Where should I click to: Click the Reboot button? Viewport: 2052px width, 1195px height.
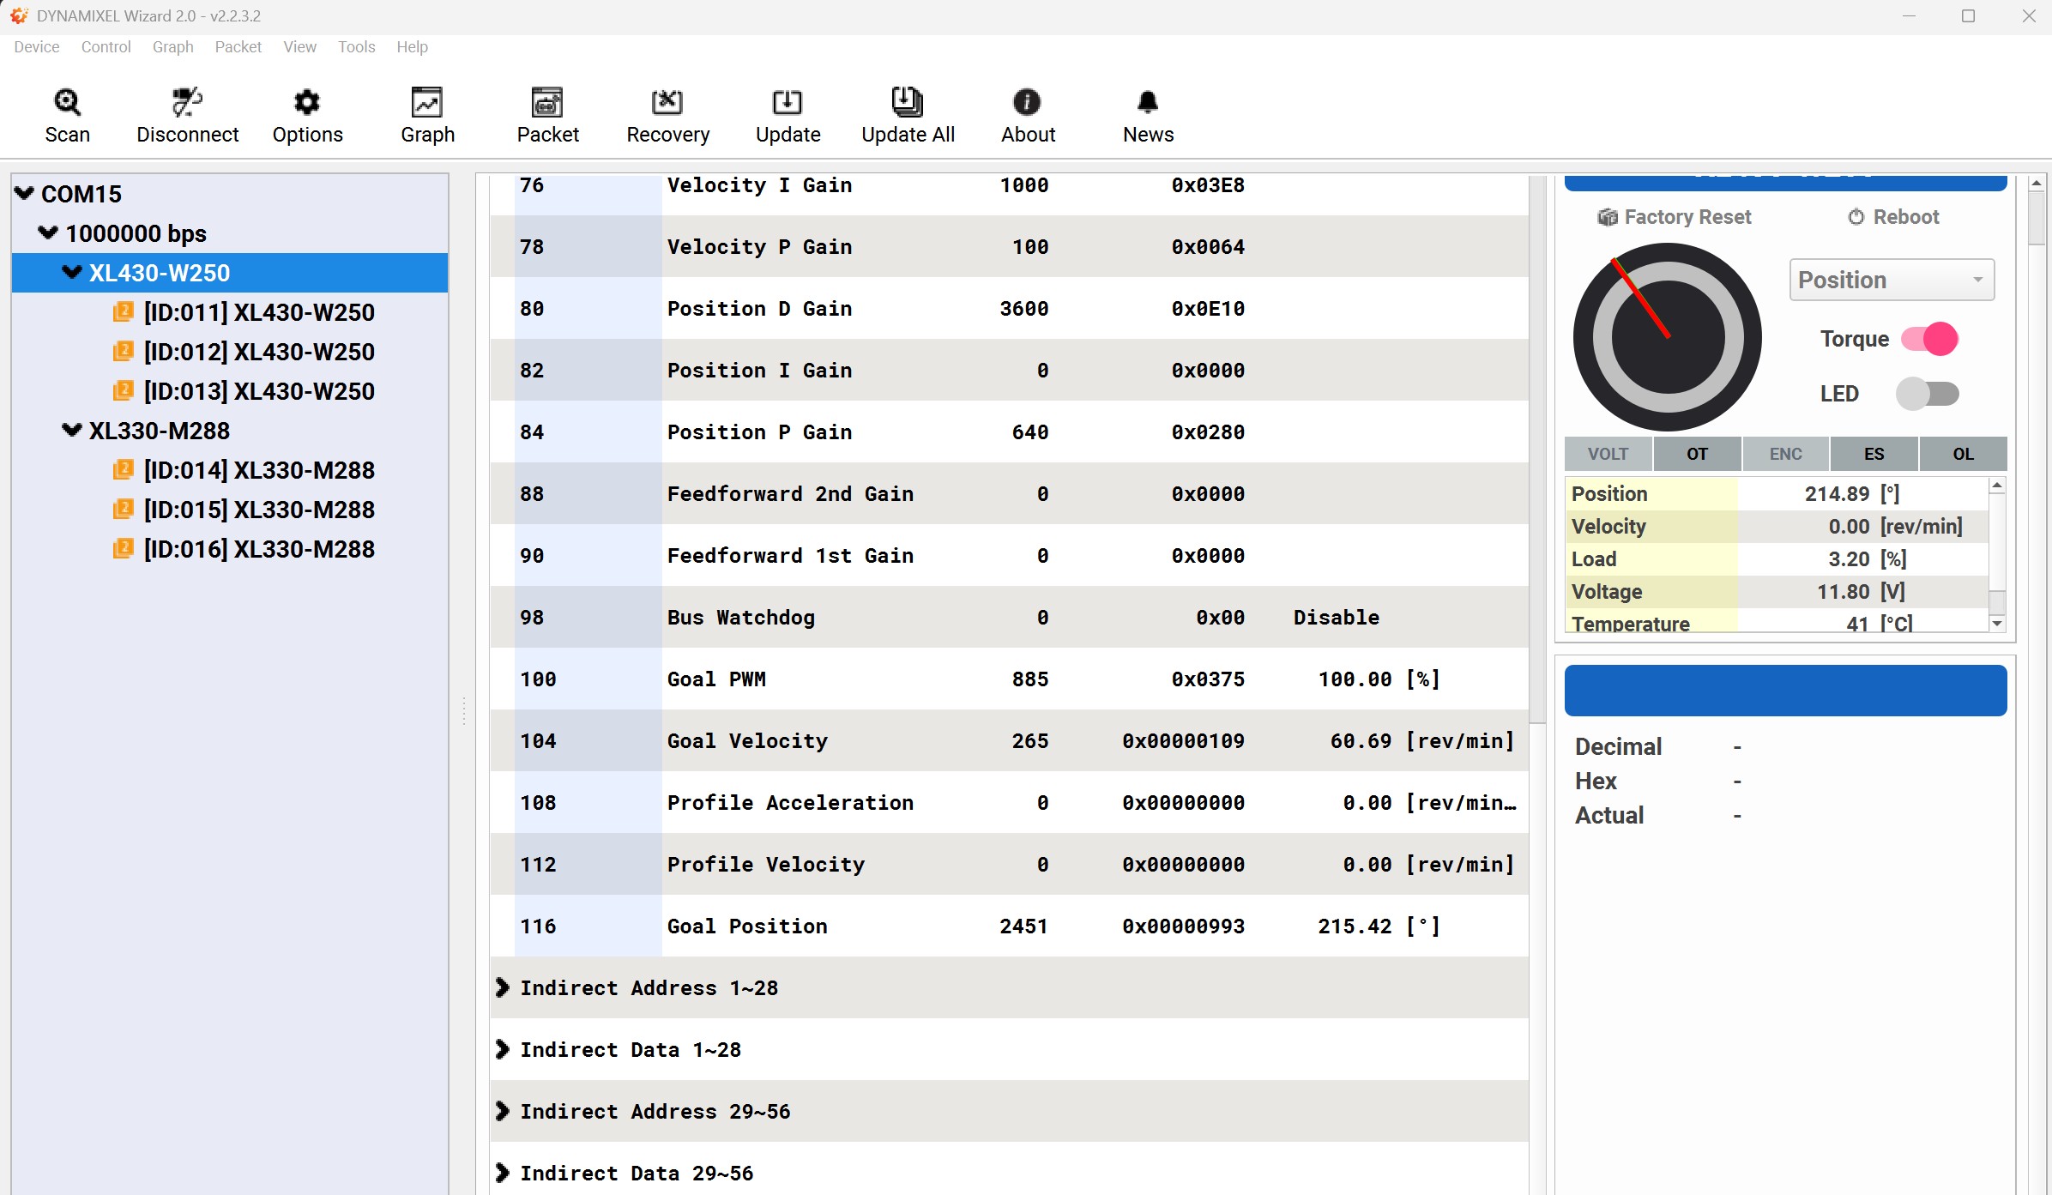[x=1892, y=217]
